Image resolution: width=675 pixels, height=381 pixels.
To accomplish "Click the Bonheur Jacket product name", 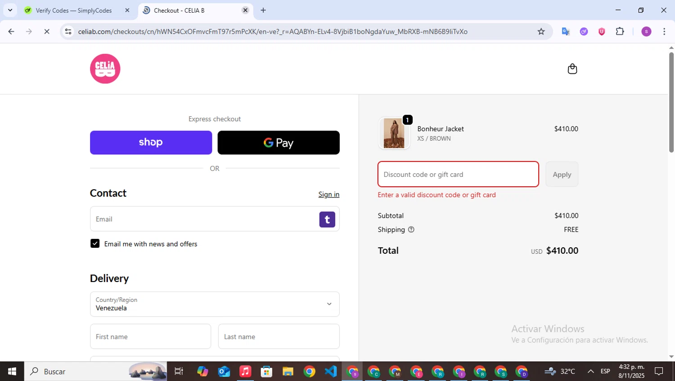I will pyautogui.click(x=441, y=129).
